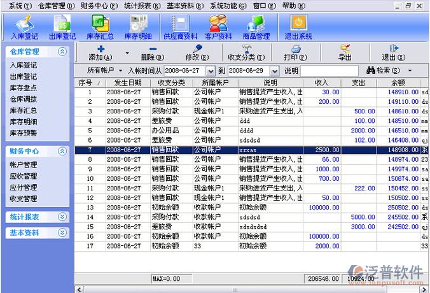Open the 系统功能 menu
430x293 pixels.
[x=228, y=6]
